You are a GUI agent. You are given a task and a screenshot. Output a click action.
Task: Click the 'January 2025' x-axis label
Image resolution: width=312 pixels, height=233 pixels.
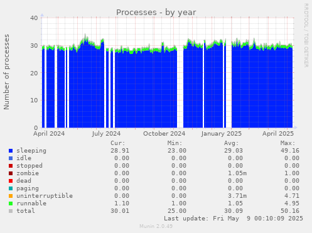(x=222, y=134)
